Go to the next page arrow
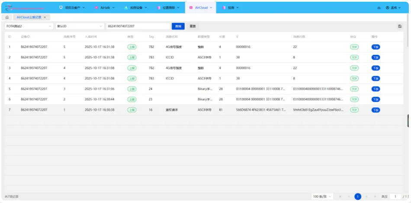Image resolution: width=411 pixels, height=203 pixels. [367, 197]
